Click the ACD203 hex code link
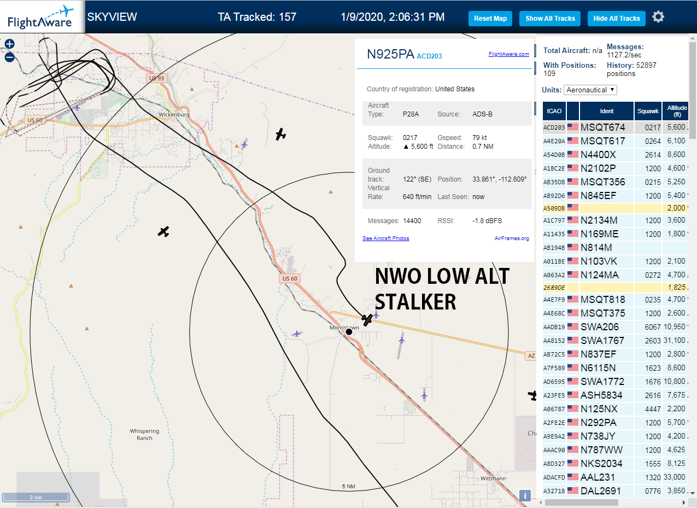Image resolution: width=697 pixels, height=508 pixels. click(x=429, y=56)
